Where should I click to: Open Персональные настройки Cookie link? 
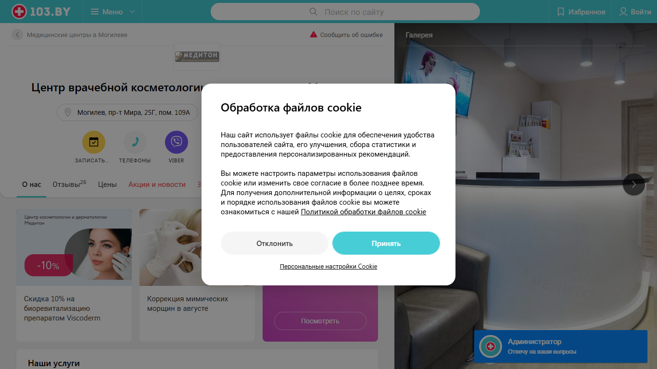pos(328,266)
